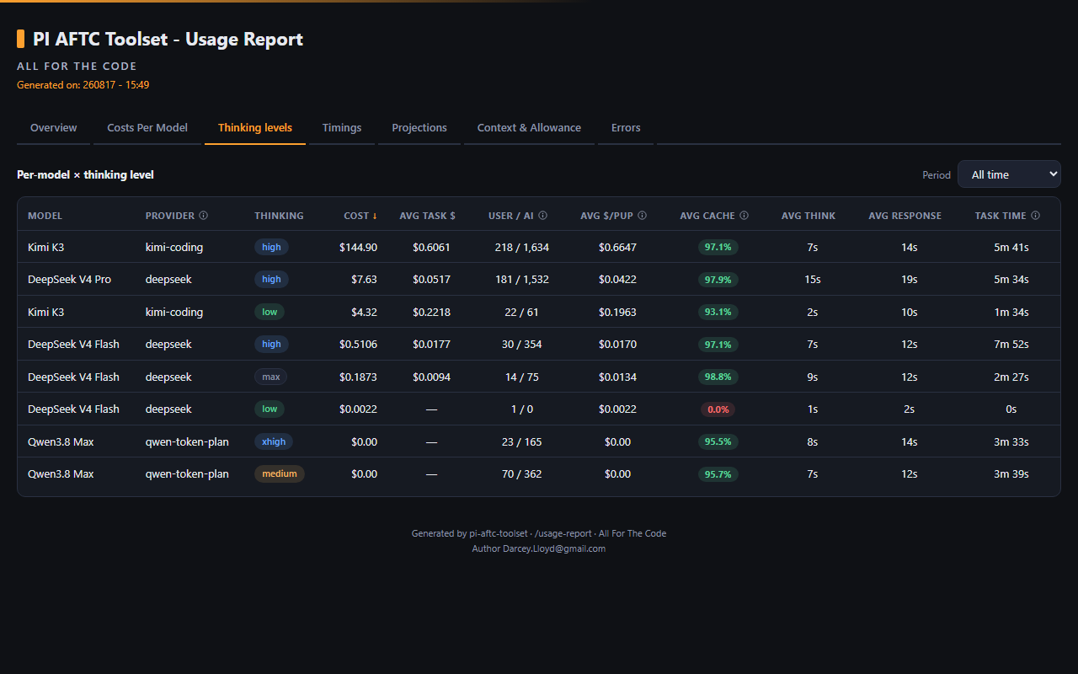Viewport: 1078px width, 674px height.
Task: Click the $7.63 cost value
Action: click(x=364, y=279)
